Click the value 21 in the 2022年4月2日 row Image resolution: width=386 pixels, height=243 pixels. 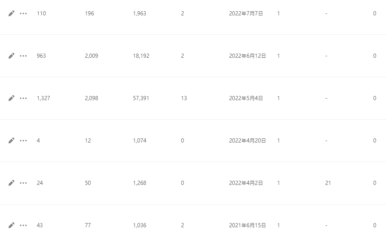[328, 183]
